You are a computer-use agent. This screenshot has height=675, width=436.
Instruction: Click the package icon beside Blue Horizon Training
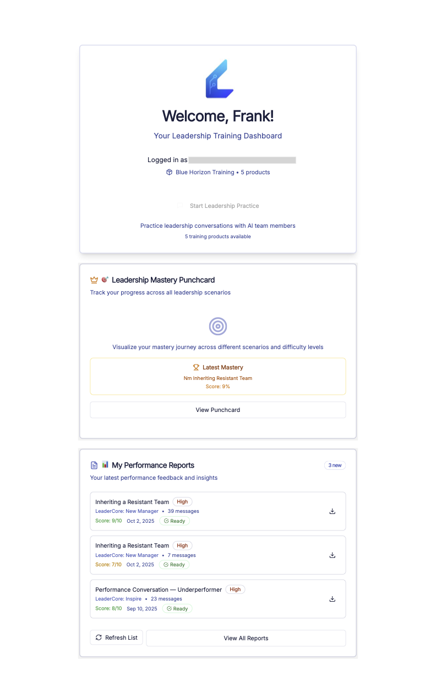point(169,172)
